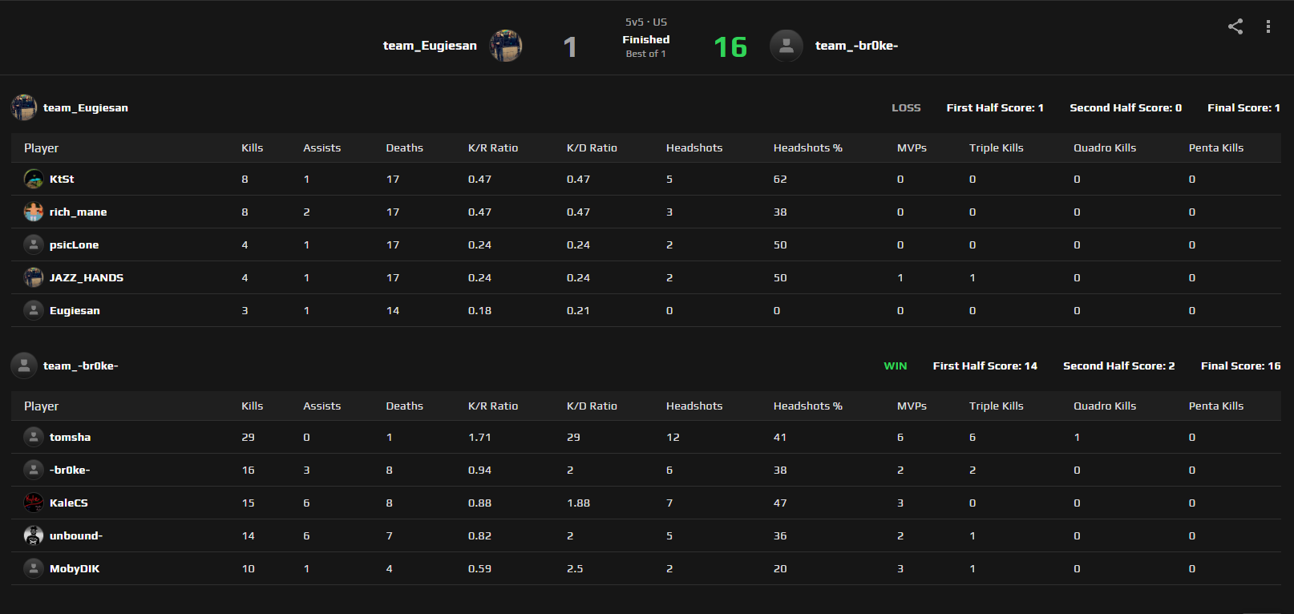Click the green WIN label for team_-br0ke-
1294x614 pixels.
pos(896,366)
